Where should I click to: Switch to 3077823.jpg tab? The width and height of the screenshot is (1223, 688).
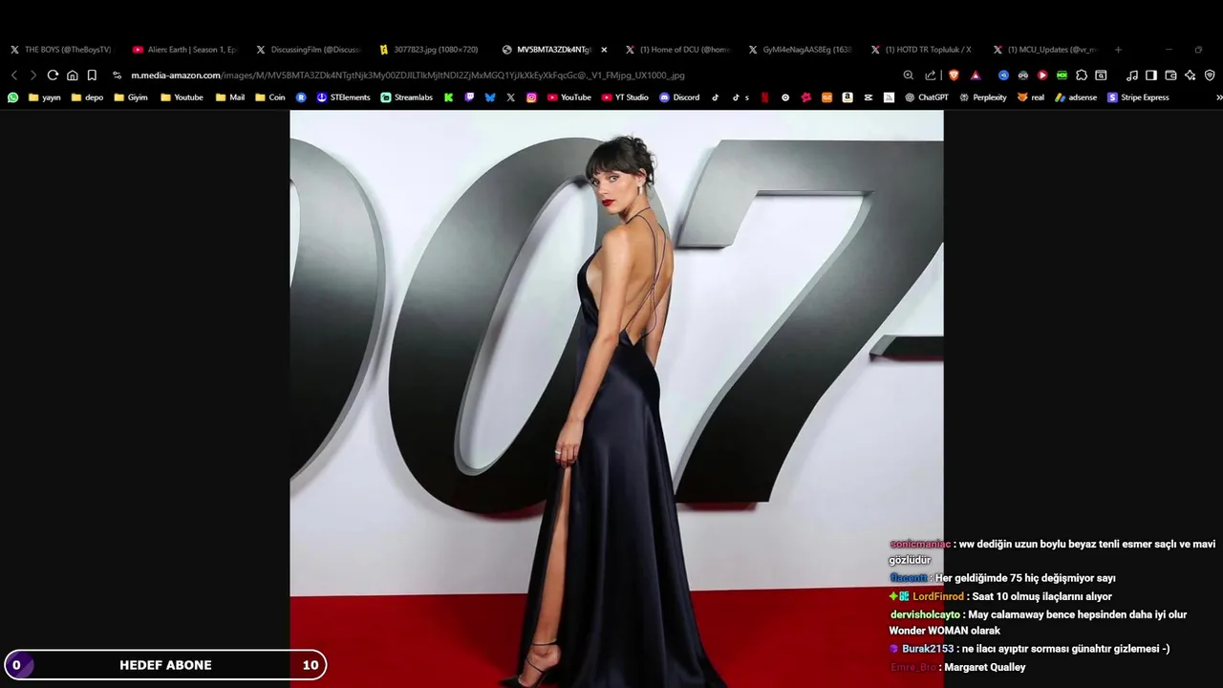[431, 50]
